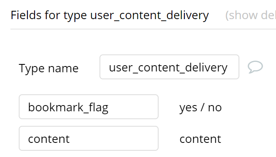276x157 pixels.
Task: Rename the content field via its textbox
Action: point(89,138)
